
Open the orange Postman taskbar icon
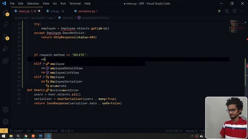(x=33, y=136)
